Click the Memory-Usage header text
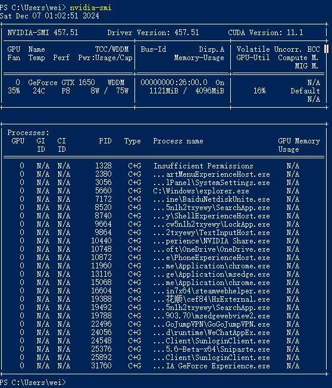 click(199, 58)
